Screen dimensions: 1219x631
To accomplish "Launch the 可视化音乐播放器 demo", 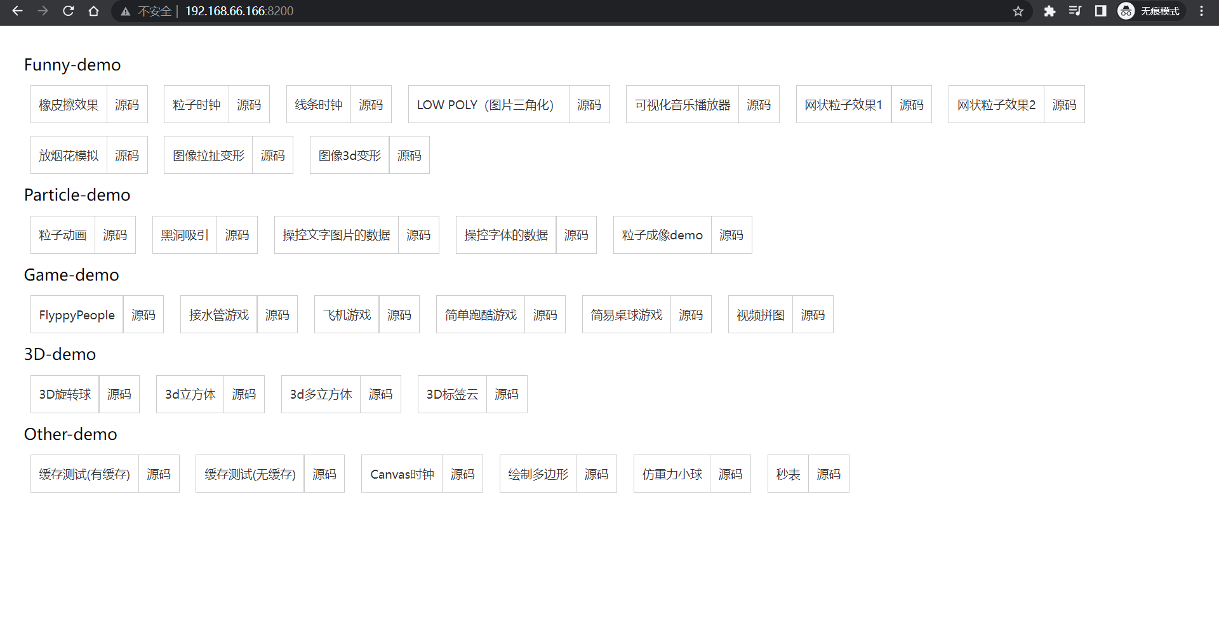I will click(682, 105).
